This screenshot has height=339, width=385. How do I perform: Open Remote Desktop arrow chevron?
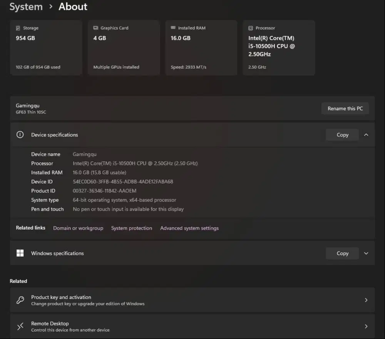point(366,326)
